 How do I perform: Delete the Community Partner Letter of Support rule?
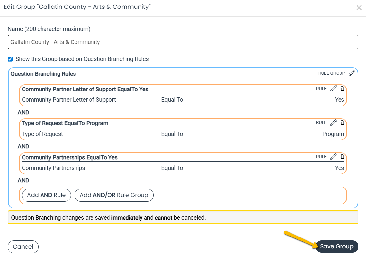pyautogui.click(x=342, y=89)
